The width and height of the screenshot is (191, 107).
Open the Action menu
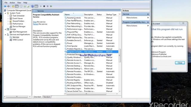(x=12, y=3)
